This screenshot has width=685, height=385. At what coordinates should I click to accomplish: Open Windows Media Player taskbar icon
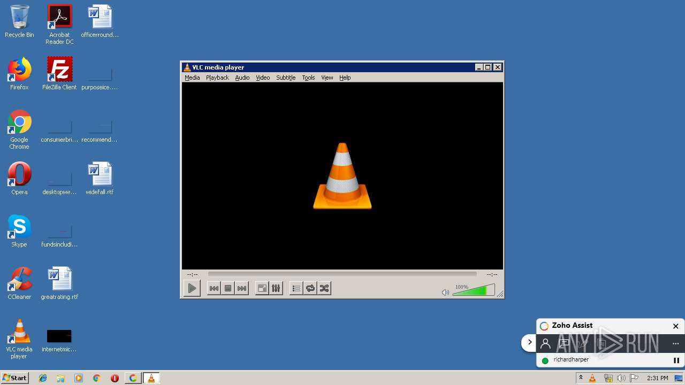[79, 378]
